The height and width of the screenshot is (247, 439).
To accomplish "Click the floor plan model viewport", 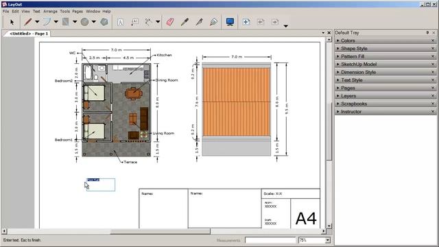I will (x=116, y=110).
